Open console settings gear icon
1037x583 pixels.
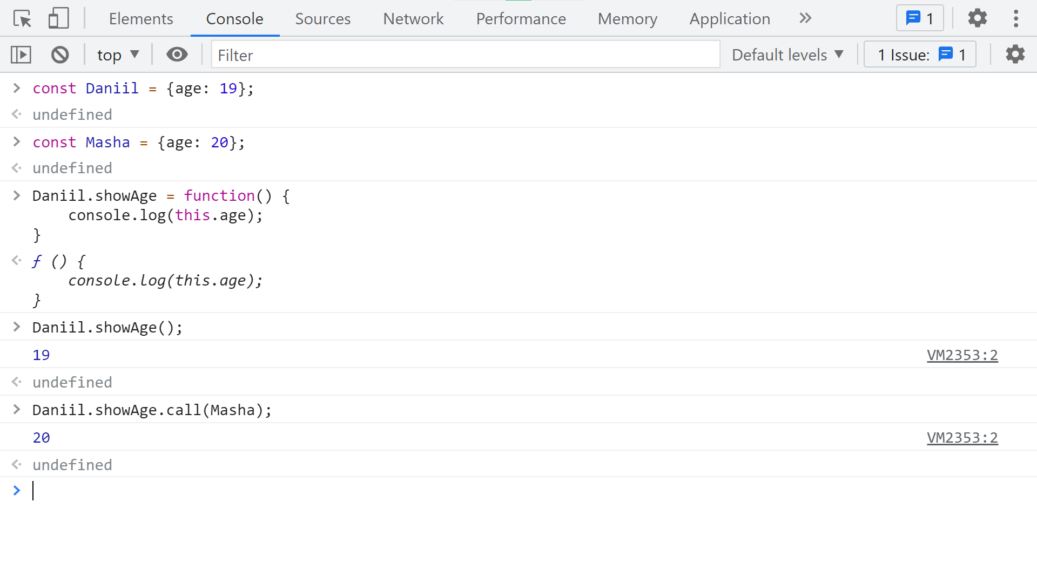tap(1015, 55)
